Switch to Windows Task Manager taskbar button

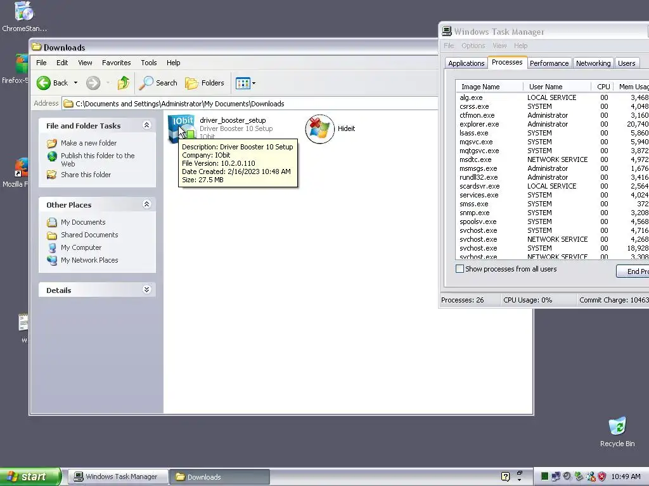118,477
